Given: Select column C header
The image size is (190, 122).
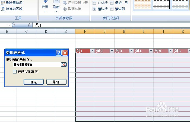Looking at the screenshot, I should click(x=26, y=31).
